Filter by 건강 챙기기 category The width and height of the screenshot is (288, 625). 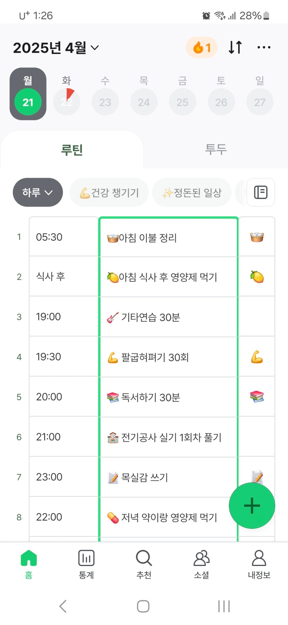pyautogui.click(x=109, y=193)
